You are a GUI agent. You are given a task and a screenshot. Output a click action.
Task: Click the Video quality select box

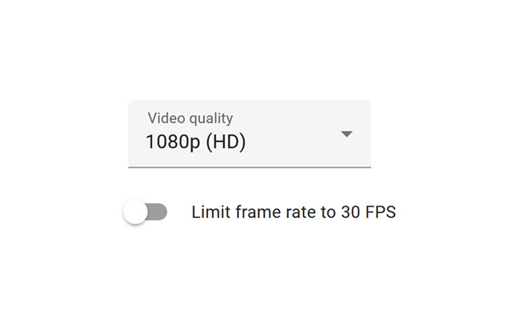click(x=249, y=134)
